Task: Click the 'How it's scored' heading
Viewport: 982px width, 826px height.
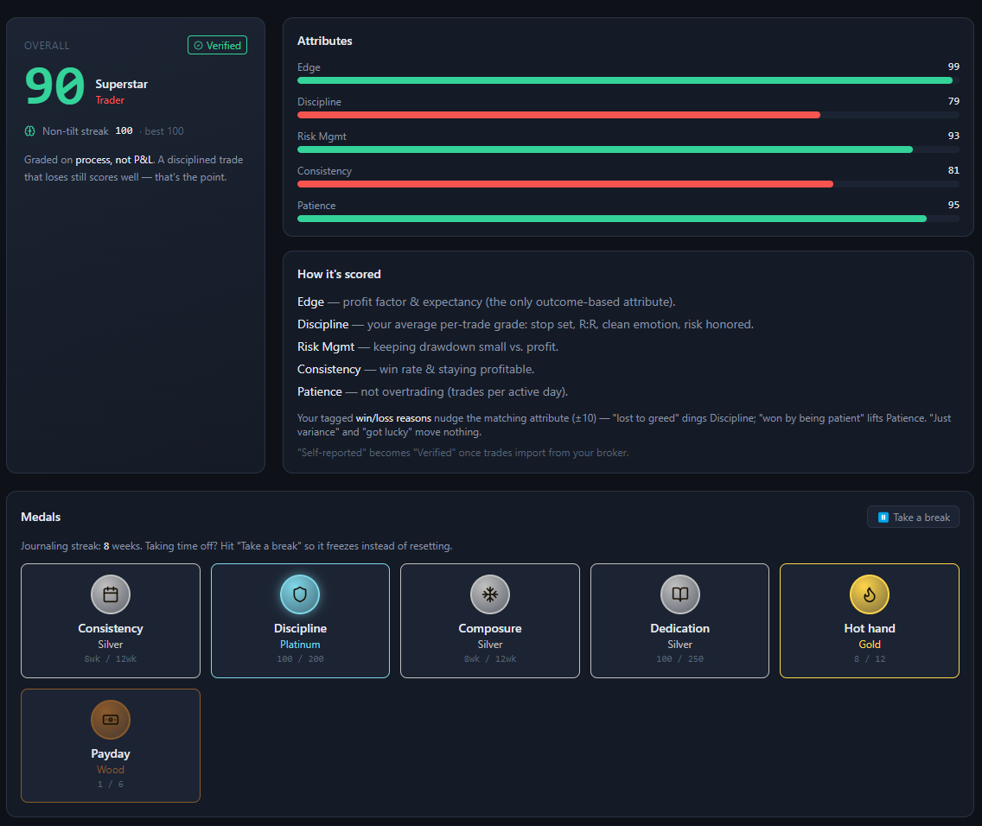Action: [339, 274]
